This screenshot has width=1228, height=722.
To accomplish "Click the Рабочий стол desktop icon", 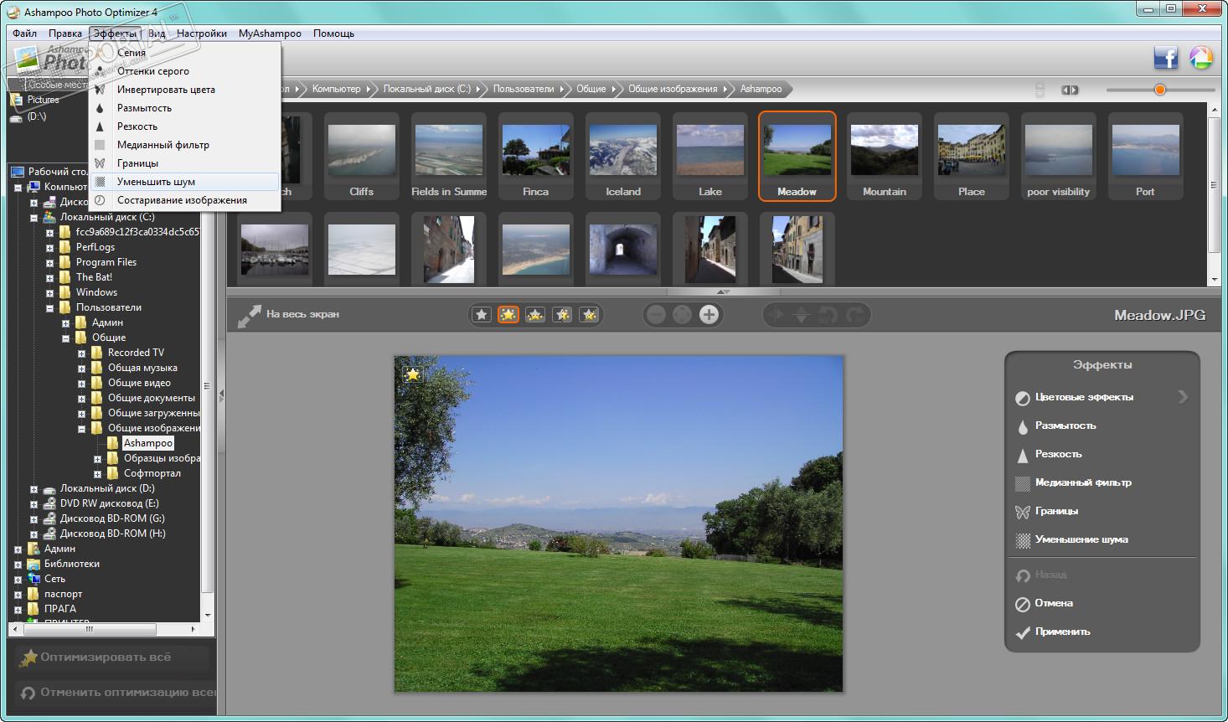I will point(18,172).
